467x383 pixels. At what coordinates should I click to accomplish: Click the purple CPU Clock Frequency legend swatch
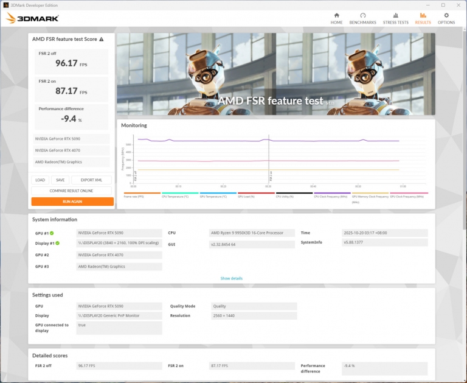[332, 192]
